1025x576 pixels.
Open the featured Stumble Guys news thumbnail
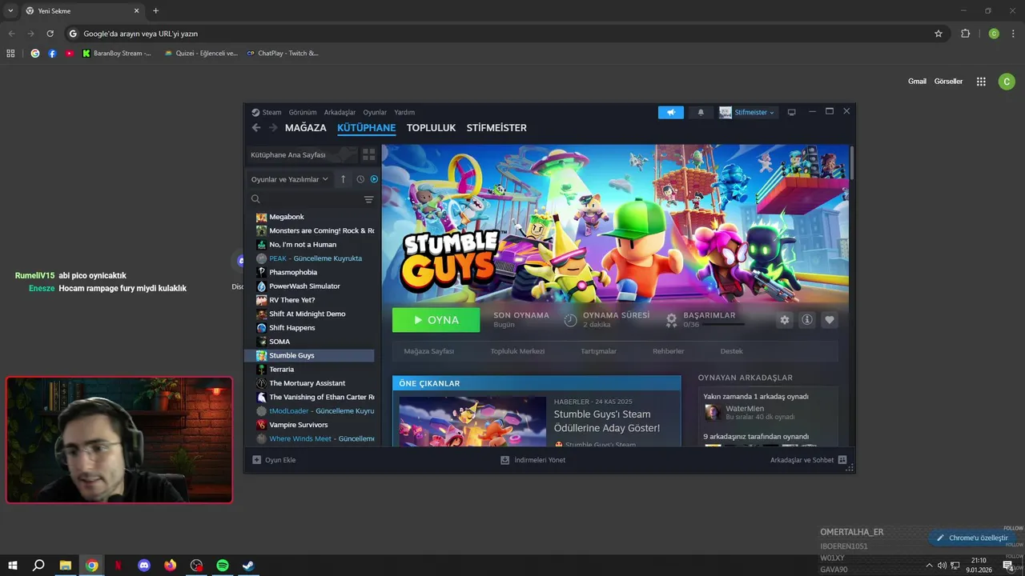472,422
